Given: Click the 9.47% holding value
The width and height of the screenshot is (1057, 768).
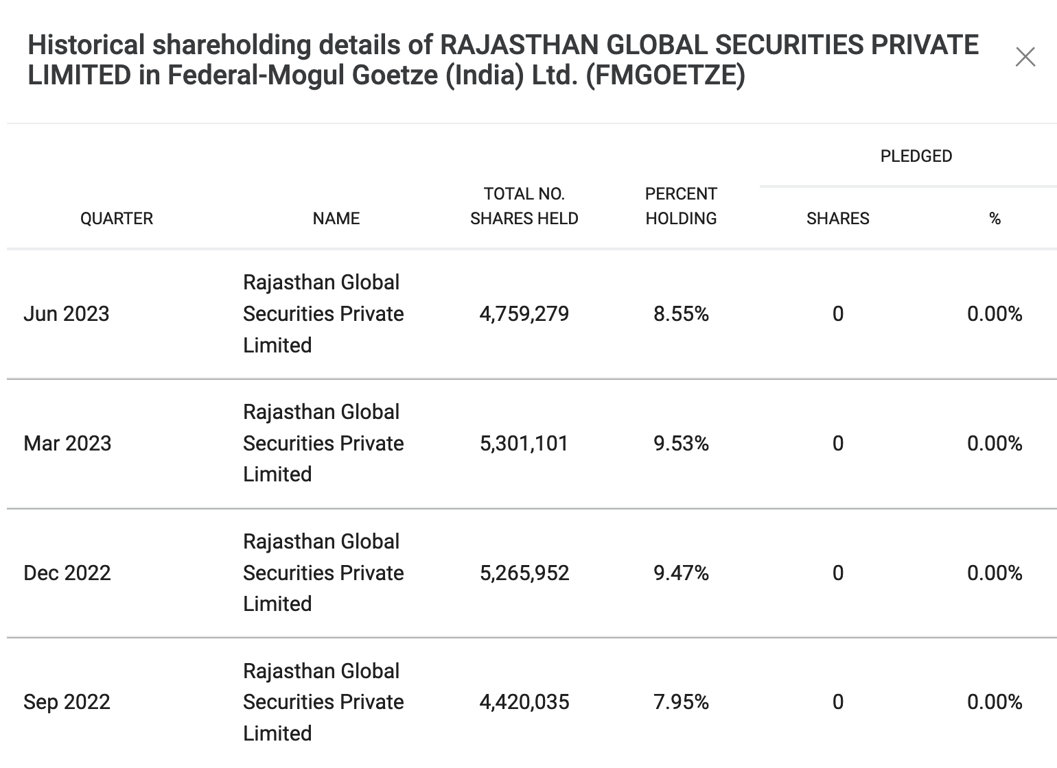Looking at the screenshot, I should [x=681, y=573].
